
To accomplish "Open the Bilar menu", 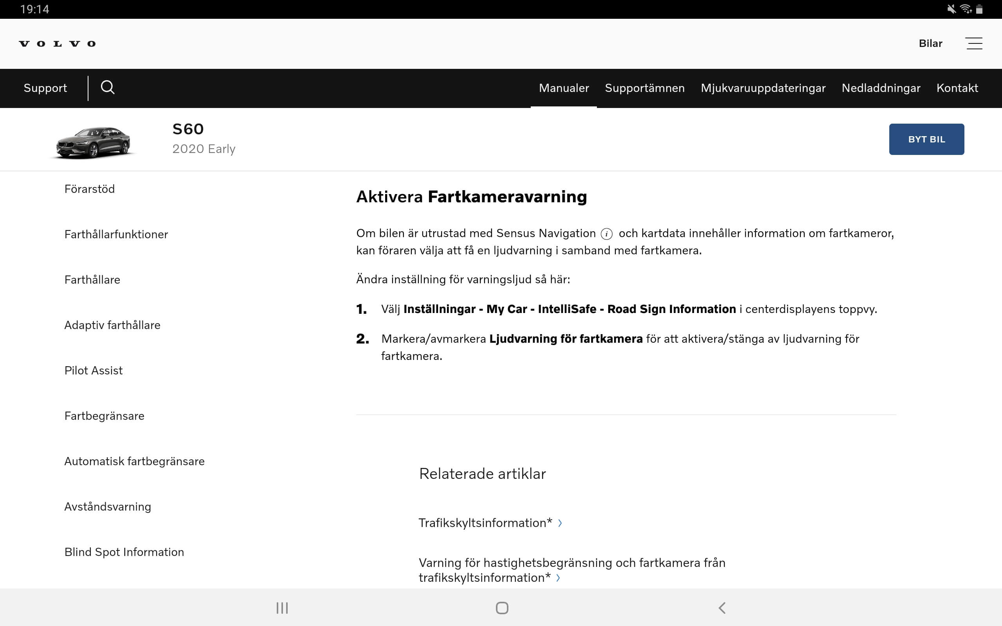I will pyautogui.click(x=930, y=43).
